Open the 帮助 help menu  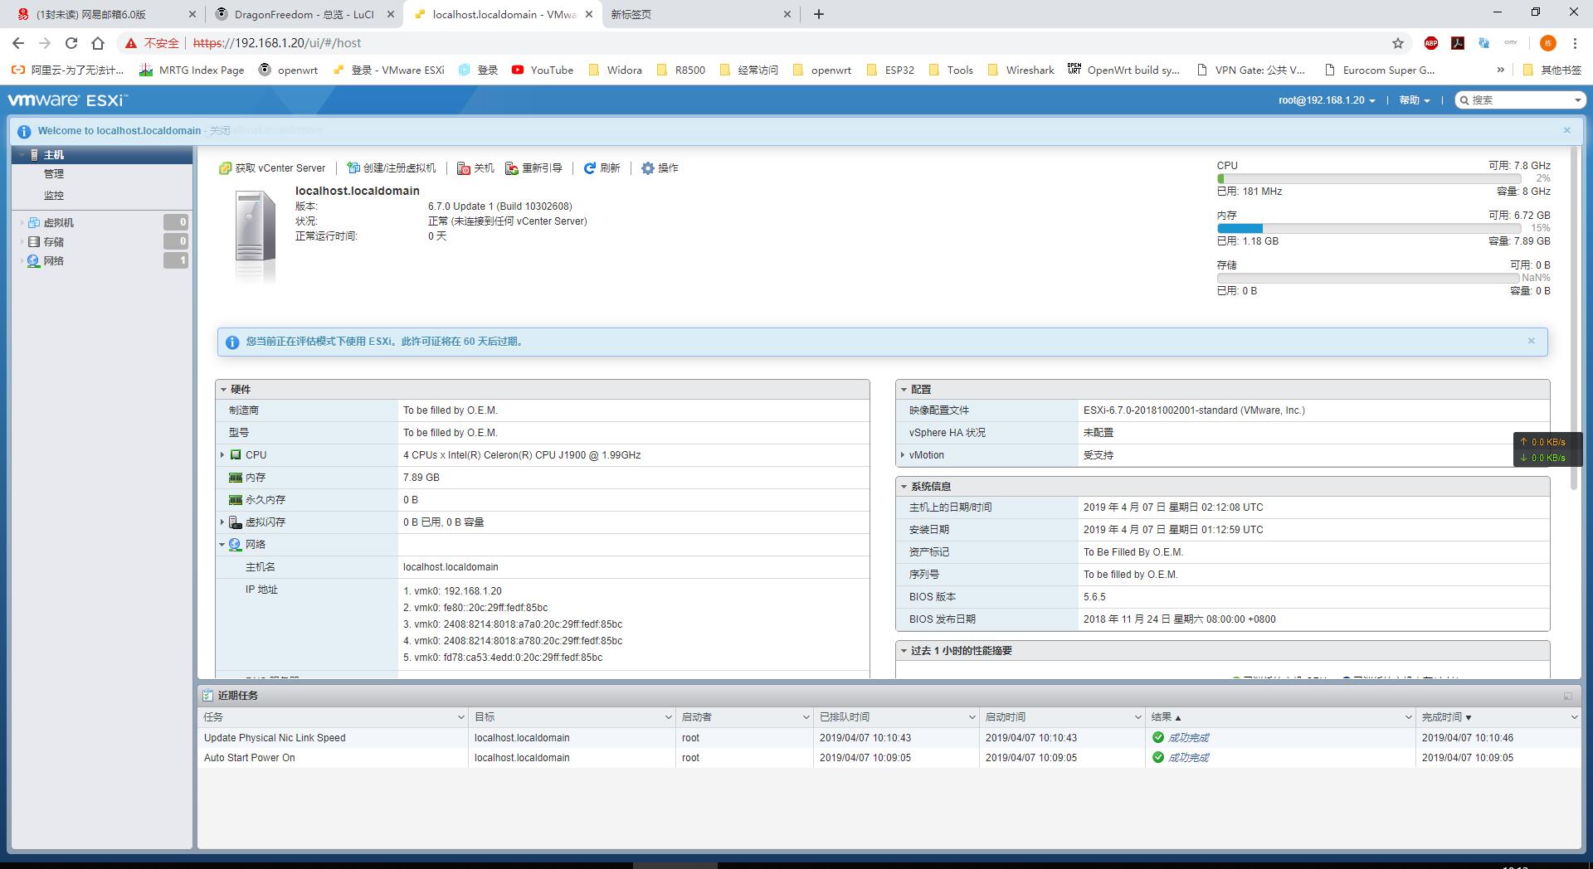[x=1415, y=100]
